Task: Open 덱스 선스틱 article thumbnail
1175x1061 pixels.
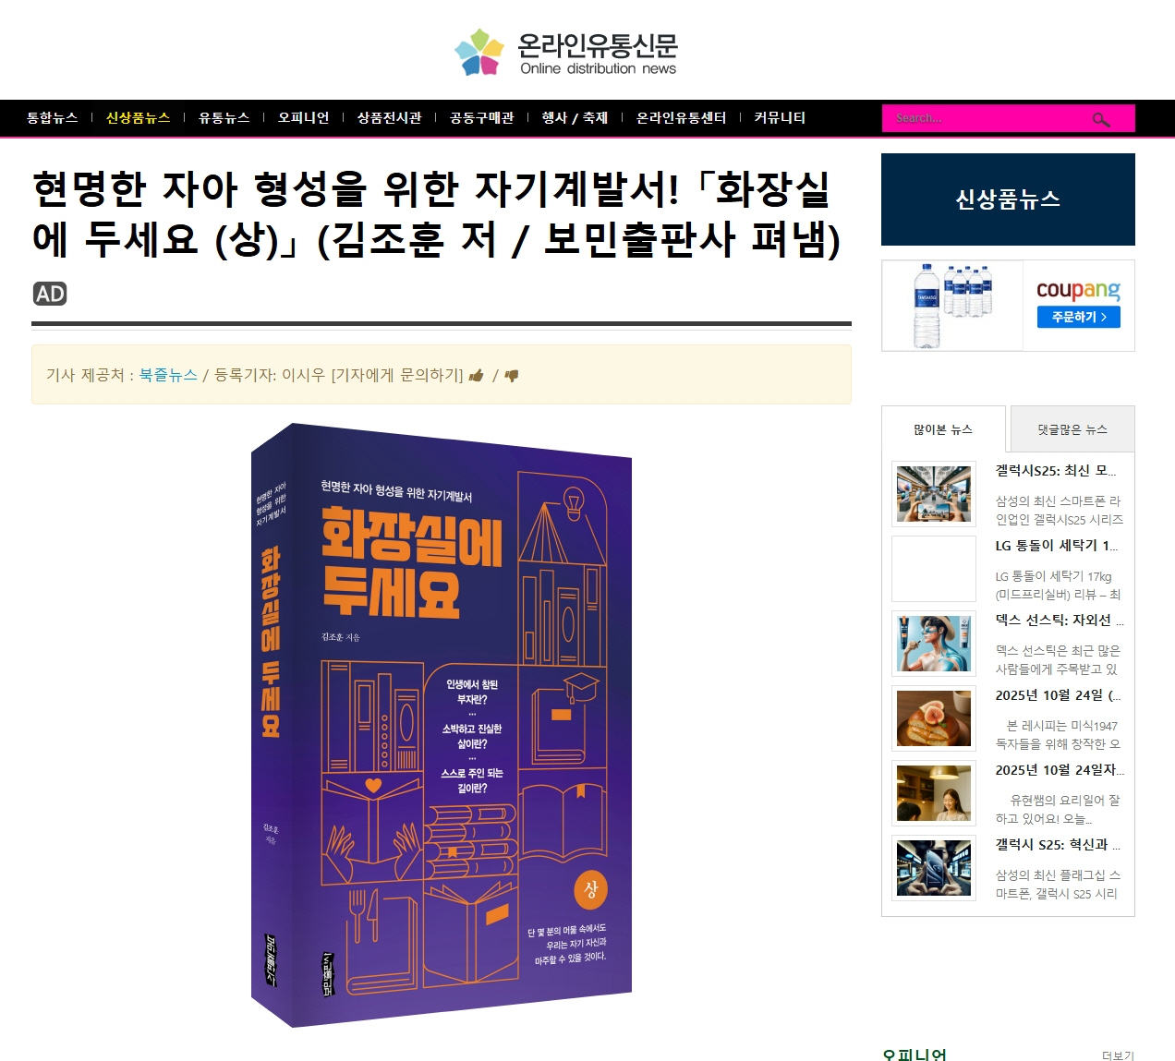Action: 934,644
